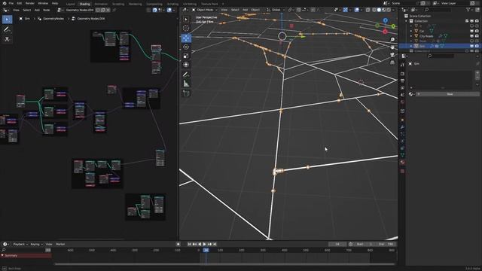
Task: Click the outliner search field
Action: click(438, 10)
